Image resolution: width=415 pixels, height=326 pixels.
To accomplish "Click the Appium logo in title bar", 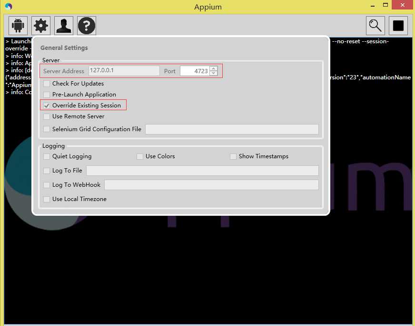I will point(9,6).
